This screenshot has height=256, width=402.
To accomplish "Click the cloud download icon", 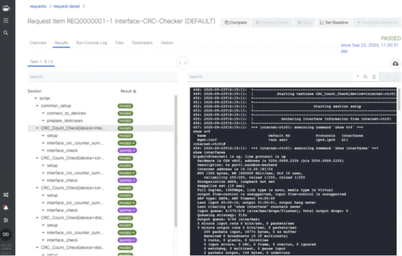I will (395, 63).
